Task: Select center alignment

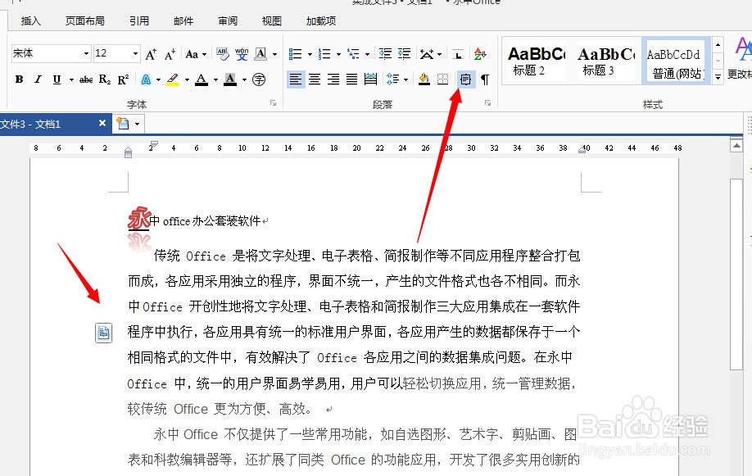Action: click(315, 79)
